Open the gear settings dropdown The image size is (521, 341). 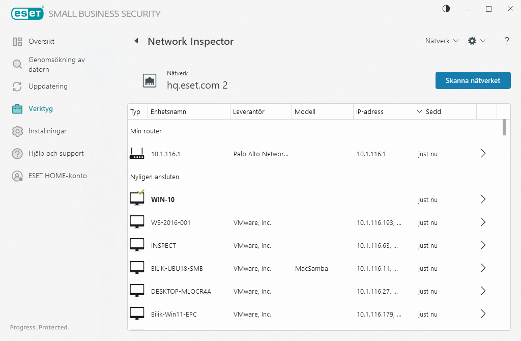tap(476, 41)
